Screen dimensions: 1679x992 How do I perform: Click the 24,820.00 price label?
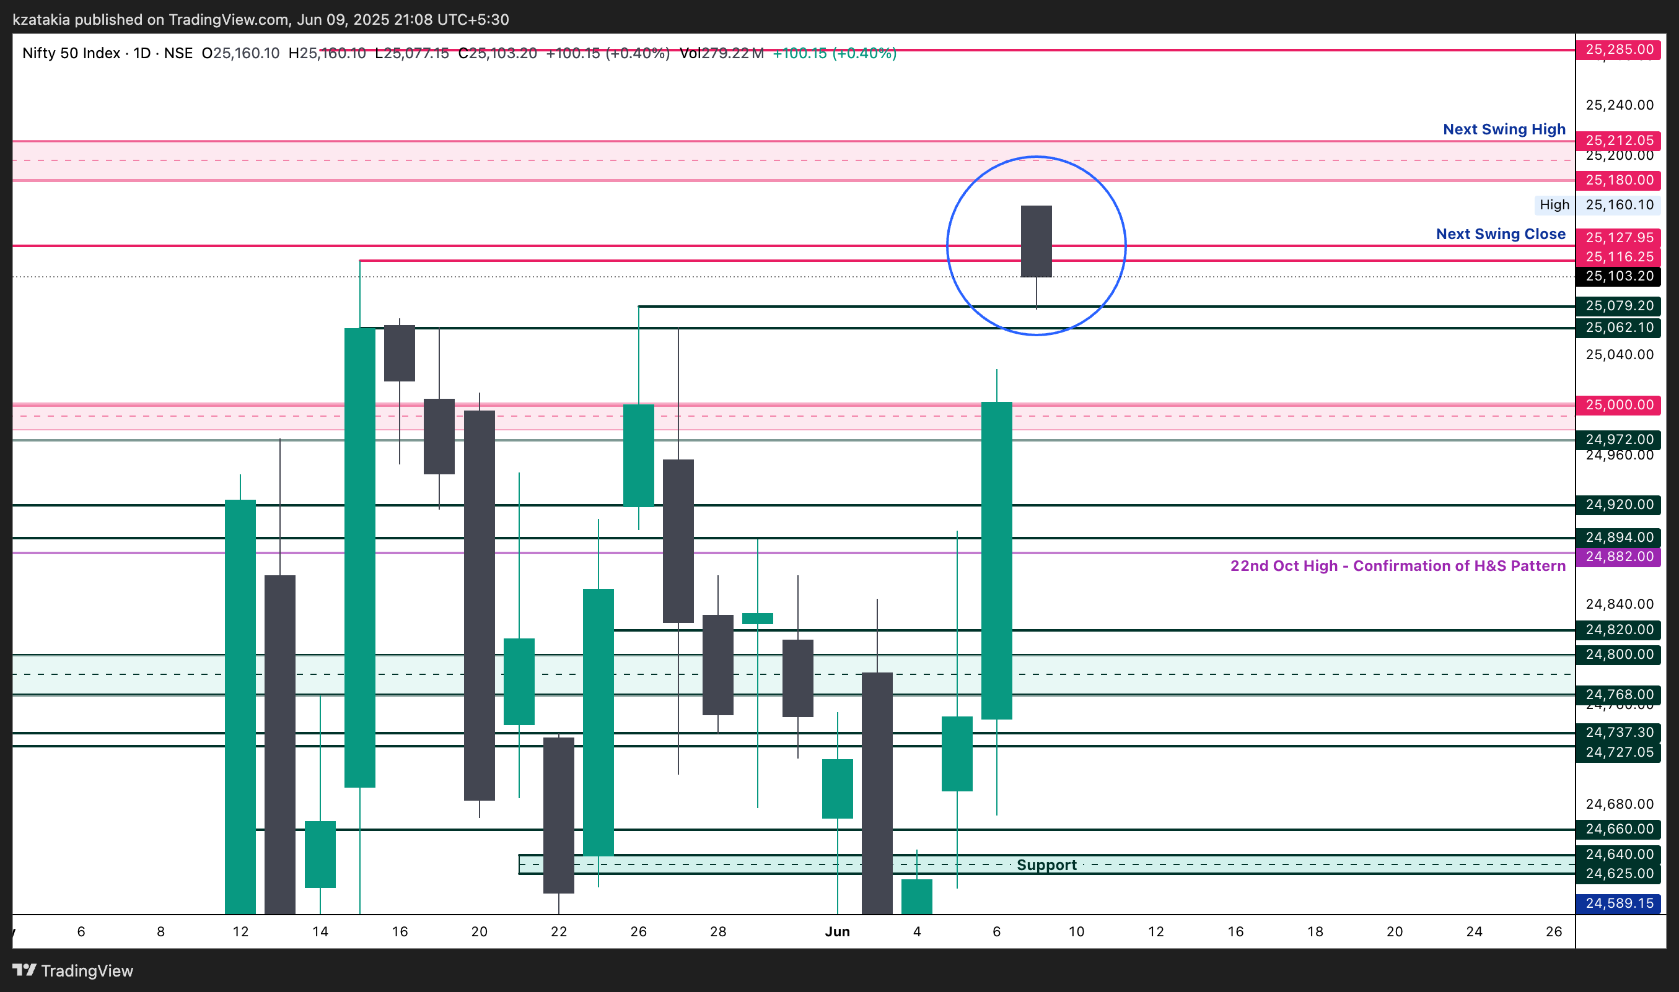tap(1618, 630)
